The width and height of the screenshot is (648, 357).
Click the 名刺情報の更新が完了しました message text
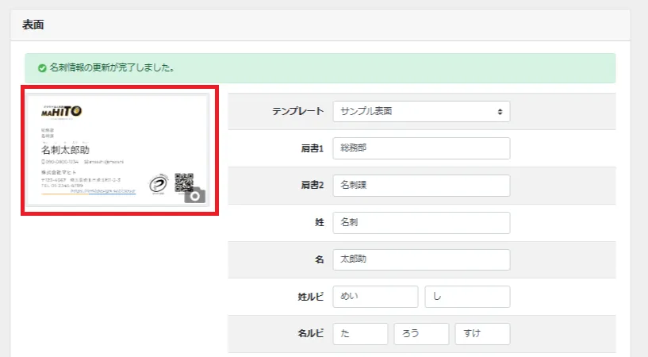112,67
